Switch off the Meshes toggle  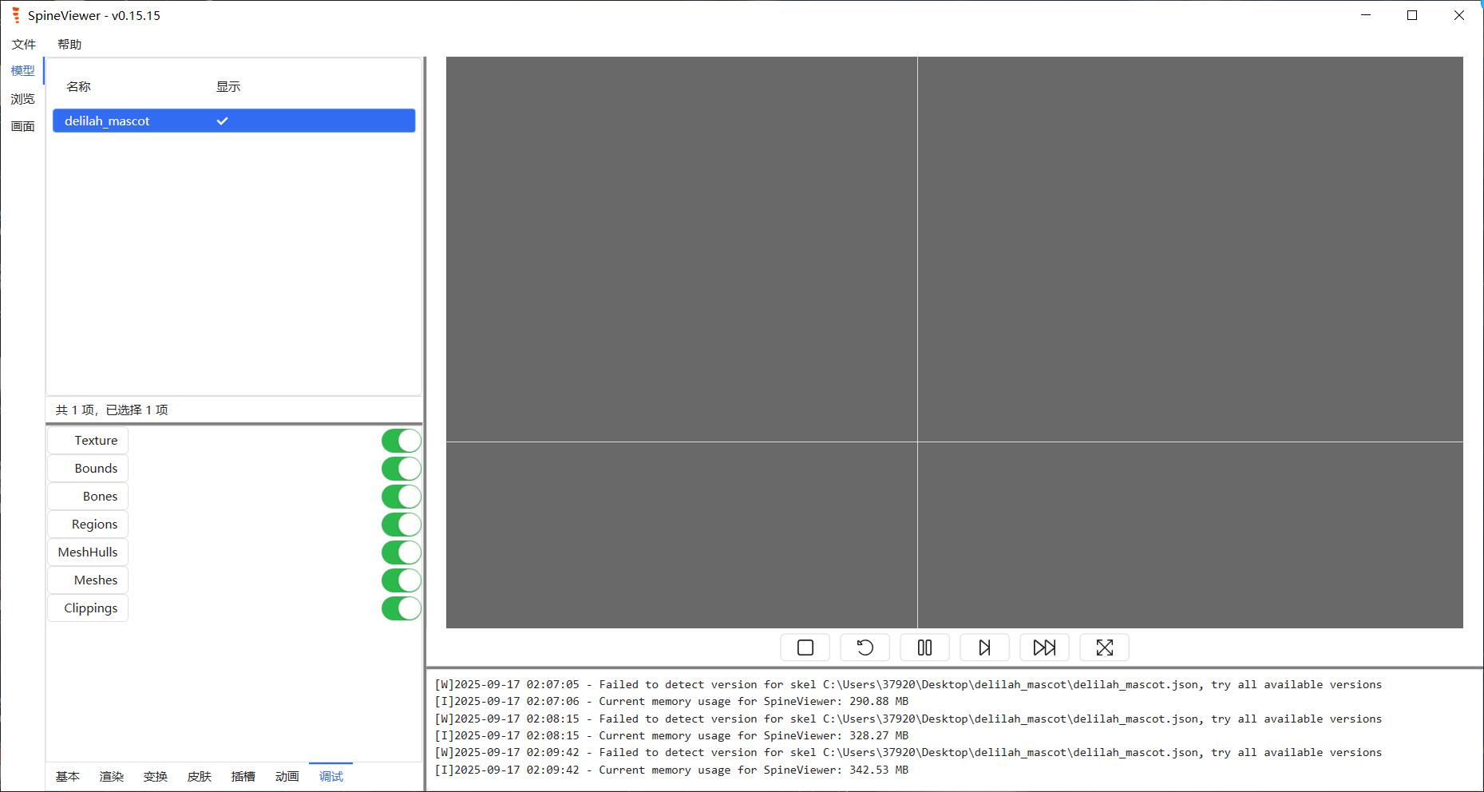(401, 580)
